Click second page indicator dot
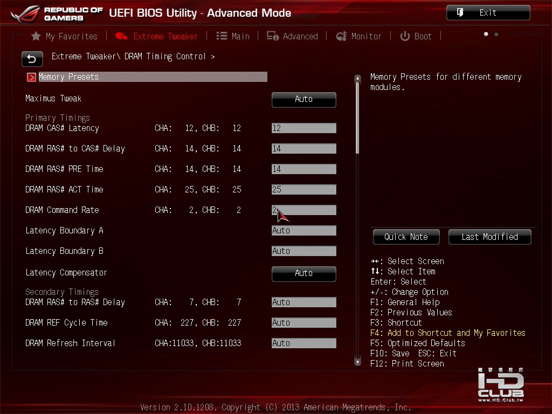Viewport: 552px width, 414px height. point(496,34)
